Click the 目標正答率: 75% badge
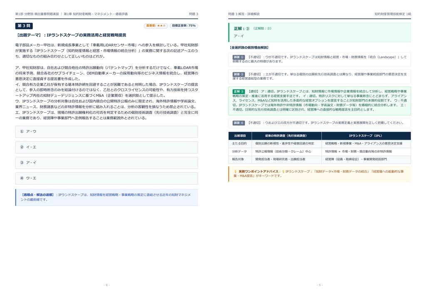The height and width of the screenshot is (301, 426). tap(183, 26)
